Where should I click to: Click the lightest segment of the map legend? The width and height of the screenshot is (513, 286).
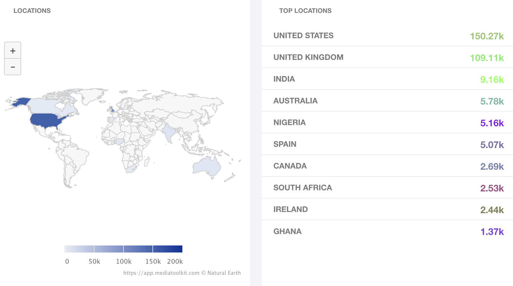point(79,249)
